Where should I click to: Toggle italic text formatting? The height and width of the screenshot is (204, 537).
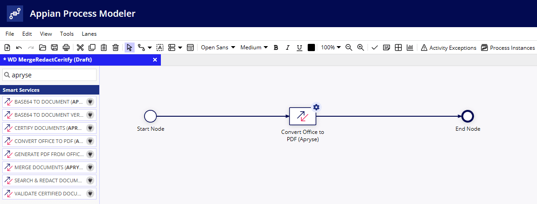coord(287,47)
